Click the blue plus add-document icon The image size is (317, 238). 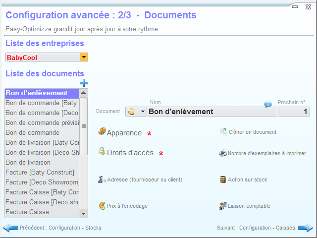[84, 83]
